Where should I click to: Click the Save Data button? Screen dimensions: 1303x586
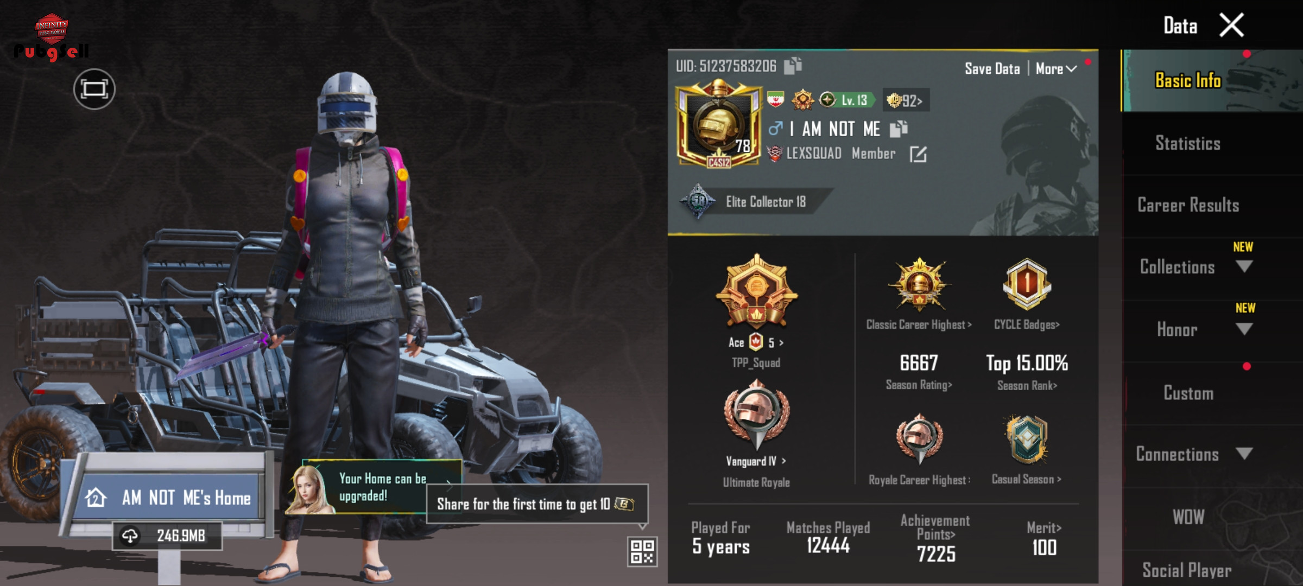point(992,69)
